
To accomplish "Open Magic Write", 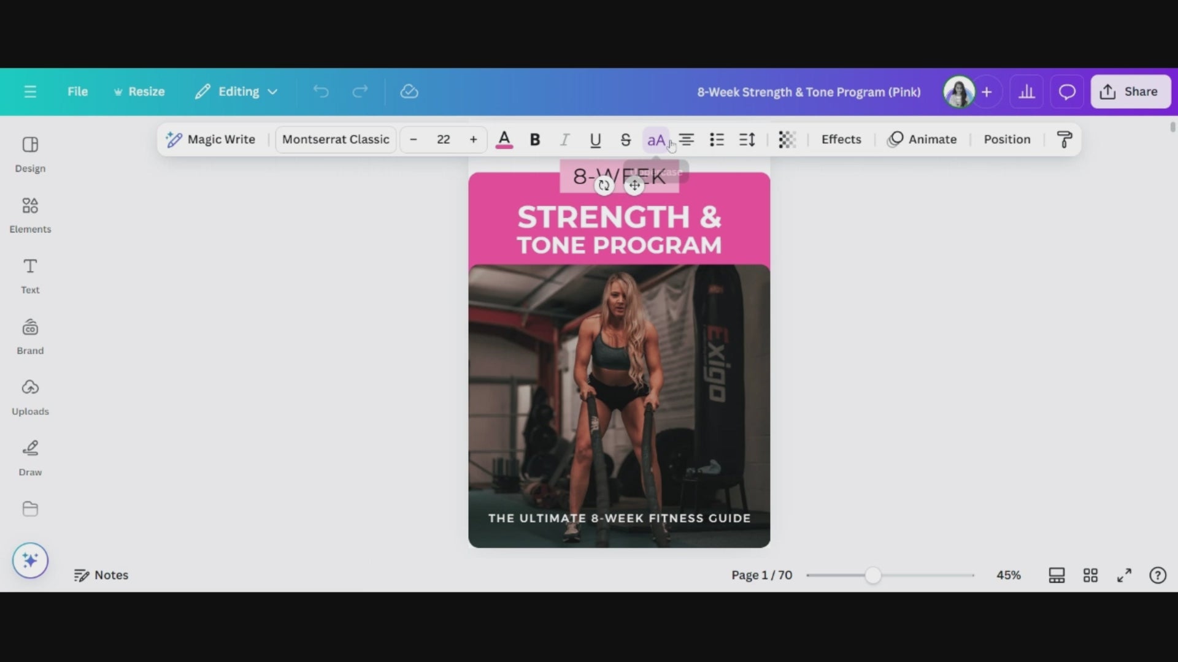I will coord(210,140).
